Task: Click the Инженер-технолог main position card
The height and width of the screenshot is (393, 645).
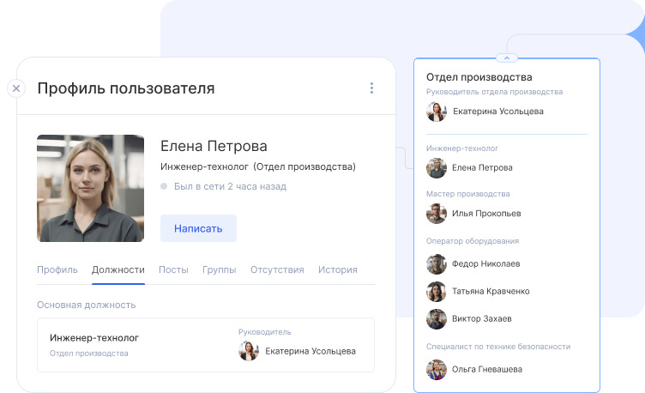Action: pos(129,344)
